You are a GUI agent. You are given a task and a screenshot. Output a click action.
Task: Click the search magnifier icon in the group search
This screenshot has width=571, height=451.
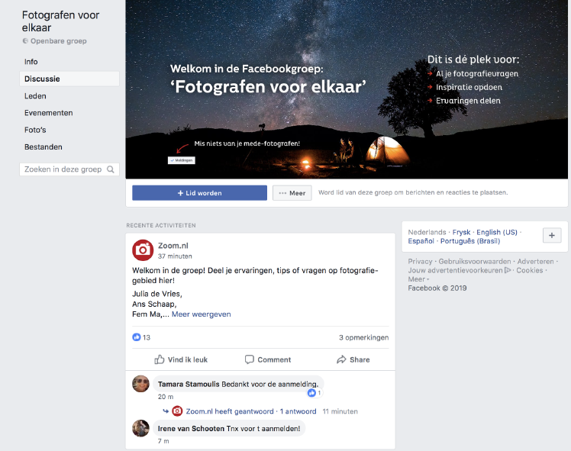point(111,169)
